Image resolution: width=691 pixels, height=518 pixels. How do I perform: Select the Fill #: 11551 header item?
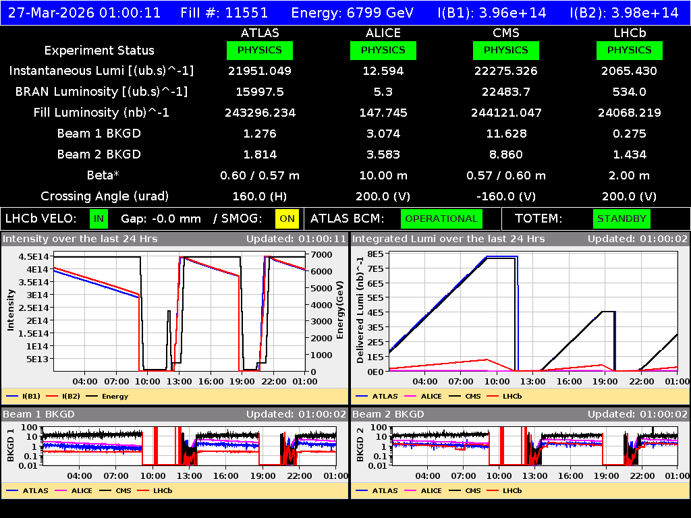[x=225, y=11]
